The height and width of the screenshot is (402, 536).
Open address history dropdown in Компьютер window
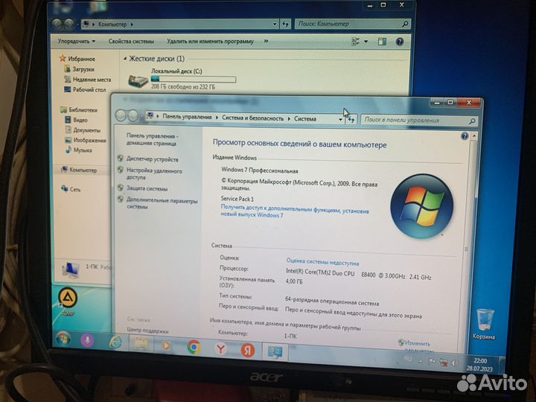[275, 24]
